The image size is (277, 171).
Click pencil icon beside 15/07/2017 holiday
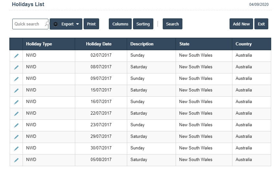16,90
